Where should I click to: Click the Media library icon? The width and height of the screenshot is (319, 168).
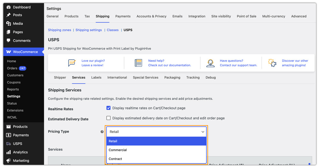9,24
